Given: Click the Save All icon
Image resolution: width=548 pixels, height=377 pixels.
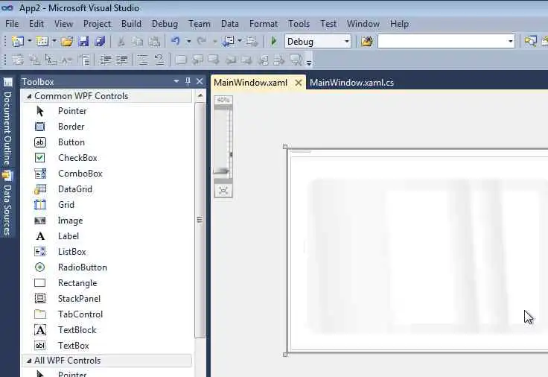Looking at the screenshot, I should pos(100,41).
